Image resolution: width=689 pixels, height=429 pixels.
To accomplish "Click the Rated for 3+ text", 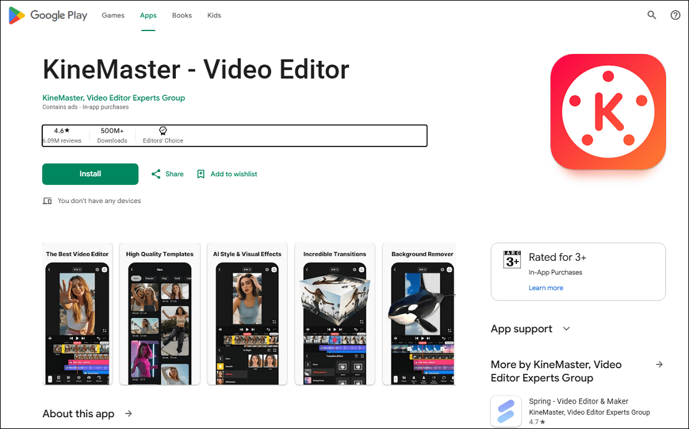I will 557,257.
